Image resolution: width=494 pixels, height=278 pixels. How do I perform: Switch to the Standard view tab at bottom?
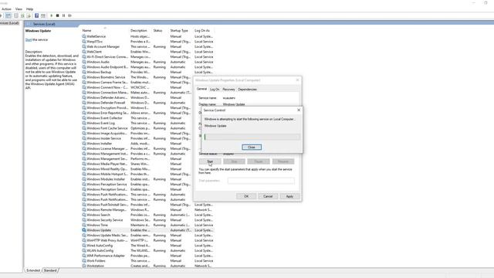point(50,270)
